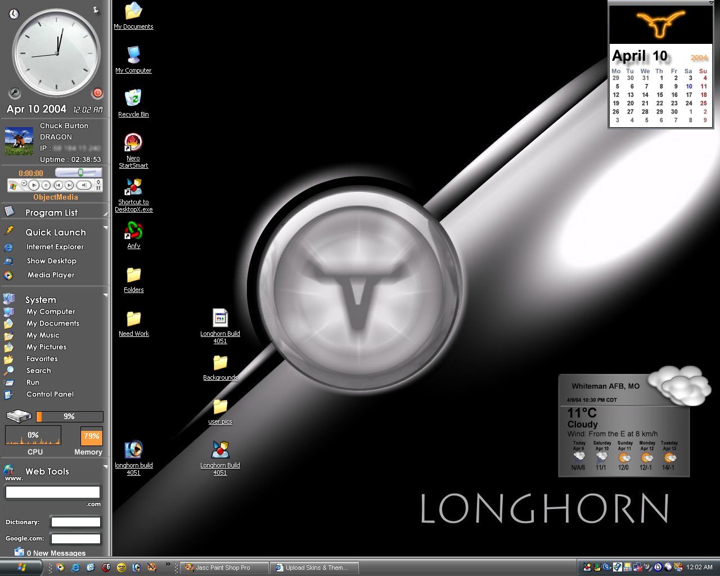The width and height of the screenshot is (720, 576).
Task: Launch Internet Explorer from Quick Launch sidebar
Action: 55,247
